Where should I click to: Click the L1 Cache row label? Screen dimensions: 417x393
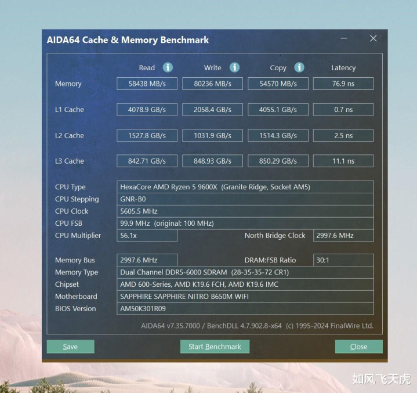click(70, 110)
